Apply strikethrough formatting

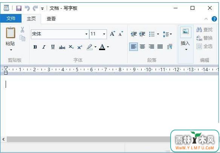[x=62, y=47]
